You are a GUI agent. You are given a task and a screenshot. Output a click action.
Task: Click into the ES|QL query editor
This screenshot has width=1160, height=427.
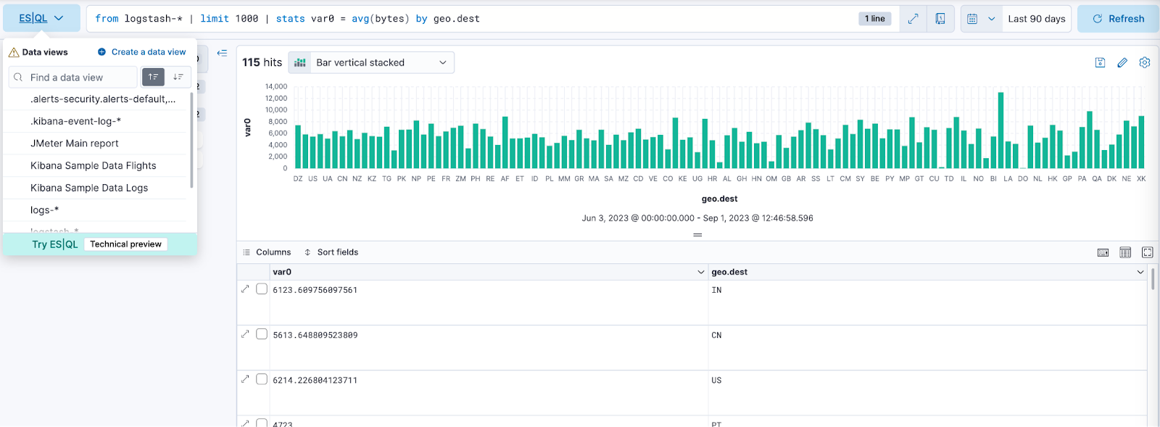coord(471,19)
